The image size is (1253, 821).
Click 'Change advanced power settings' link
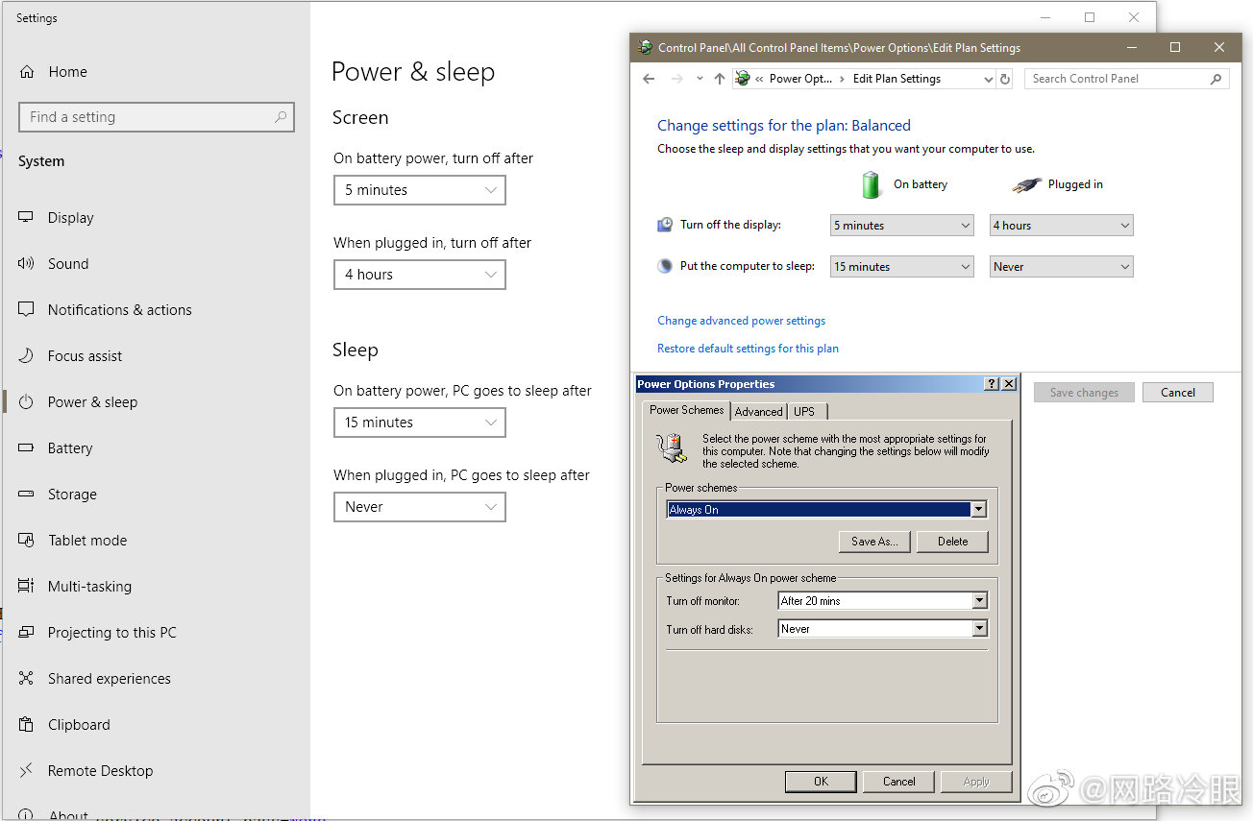tap(741, 321)
